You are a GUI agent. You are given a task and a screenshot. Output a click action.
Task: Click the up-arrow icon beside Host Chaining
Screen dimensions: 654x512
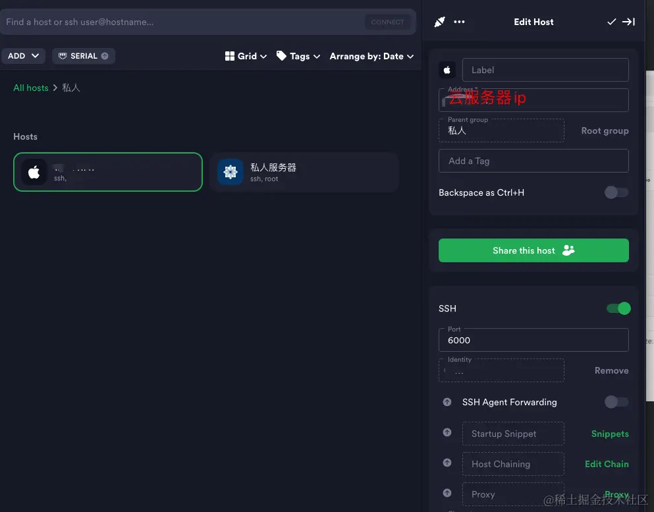tap(447, 463)
